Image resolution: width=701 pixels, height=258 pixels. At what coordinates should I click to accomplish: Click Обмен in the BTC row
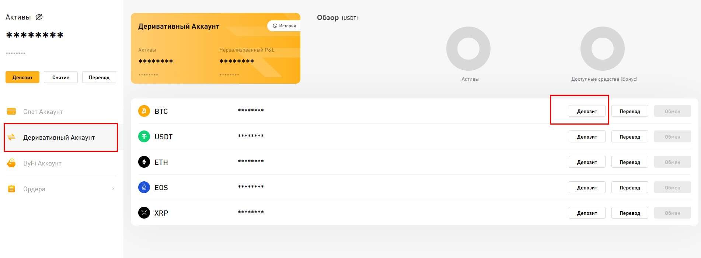tap(673, 111)
